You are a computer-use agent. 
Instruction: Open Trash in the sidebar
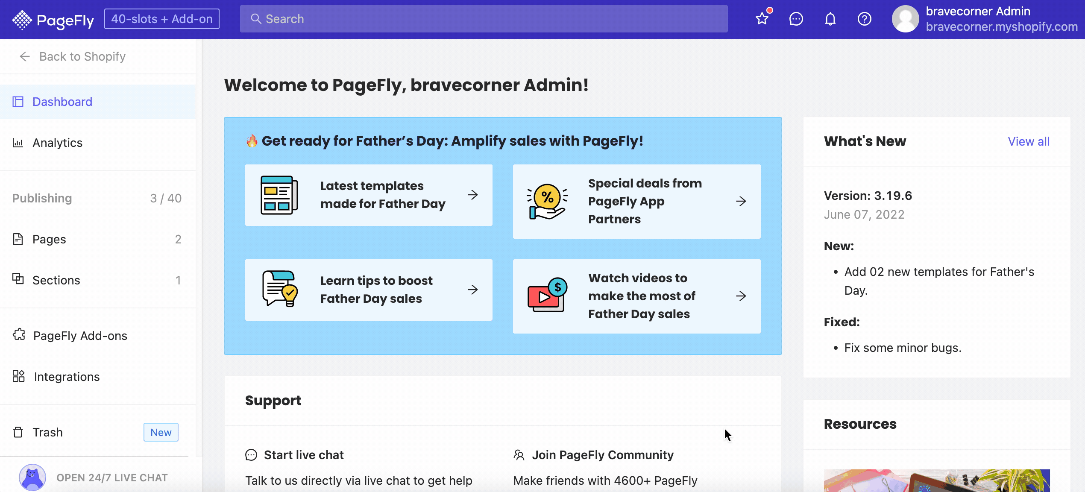click(x=98, y=432)
